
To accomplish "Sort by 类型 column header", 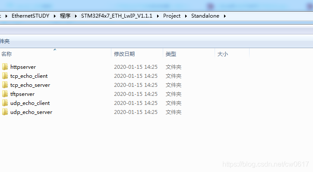I will [x=189, y=54].
